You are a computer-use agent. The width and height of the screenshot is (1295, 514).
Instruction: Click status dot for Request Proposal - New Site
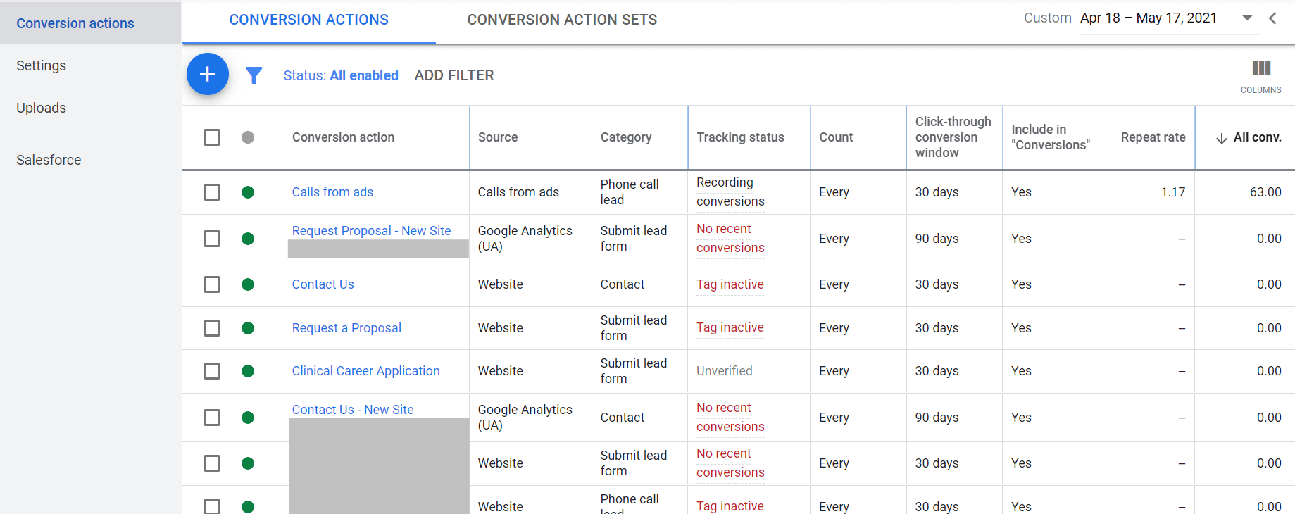tap(248, 239)
